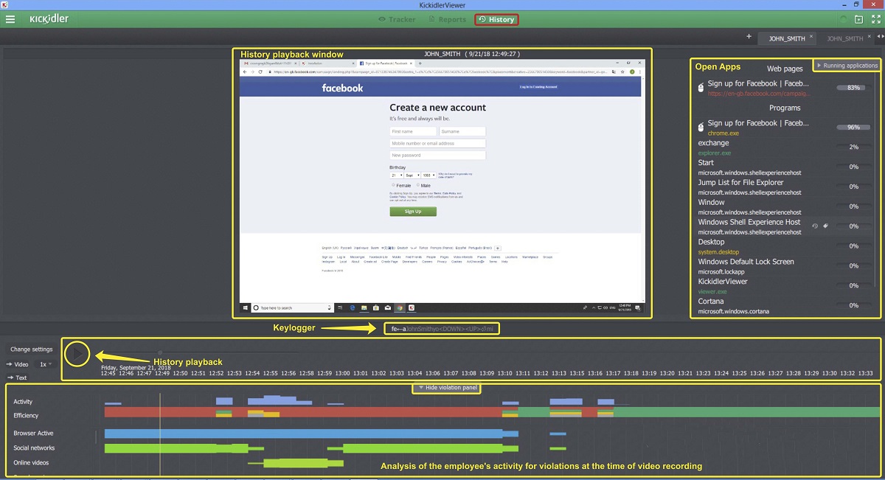Toggle the Text mode option
The height and width of the screenshot is (480, 885).
pyautogui.click(x=16, y=378)
